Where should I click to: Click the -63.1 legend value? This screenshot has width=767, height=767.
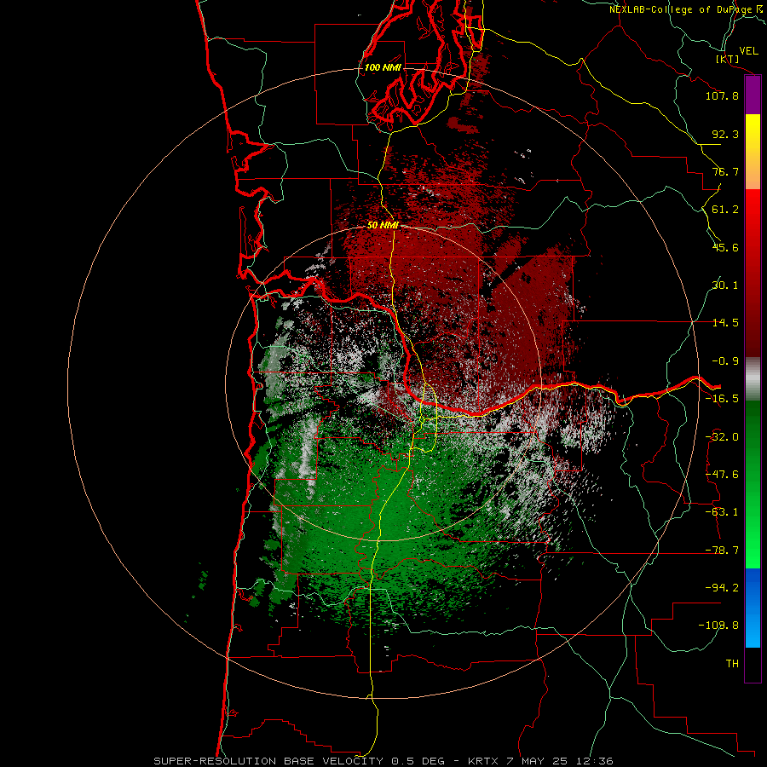[x=722, y=512]
